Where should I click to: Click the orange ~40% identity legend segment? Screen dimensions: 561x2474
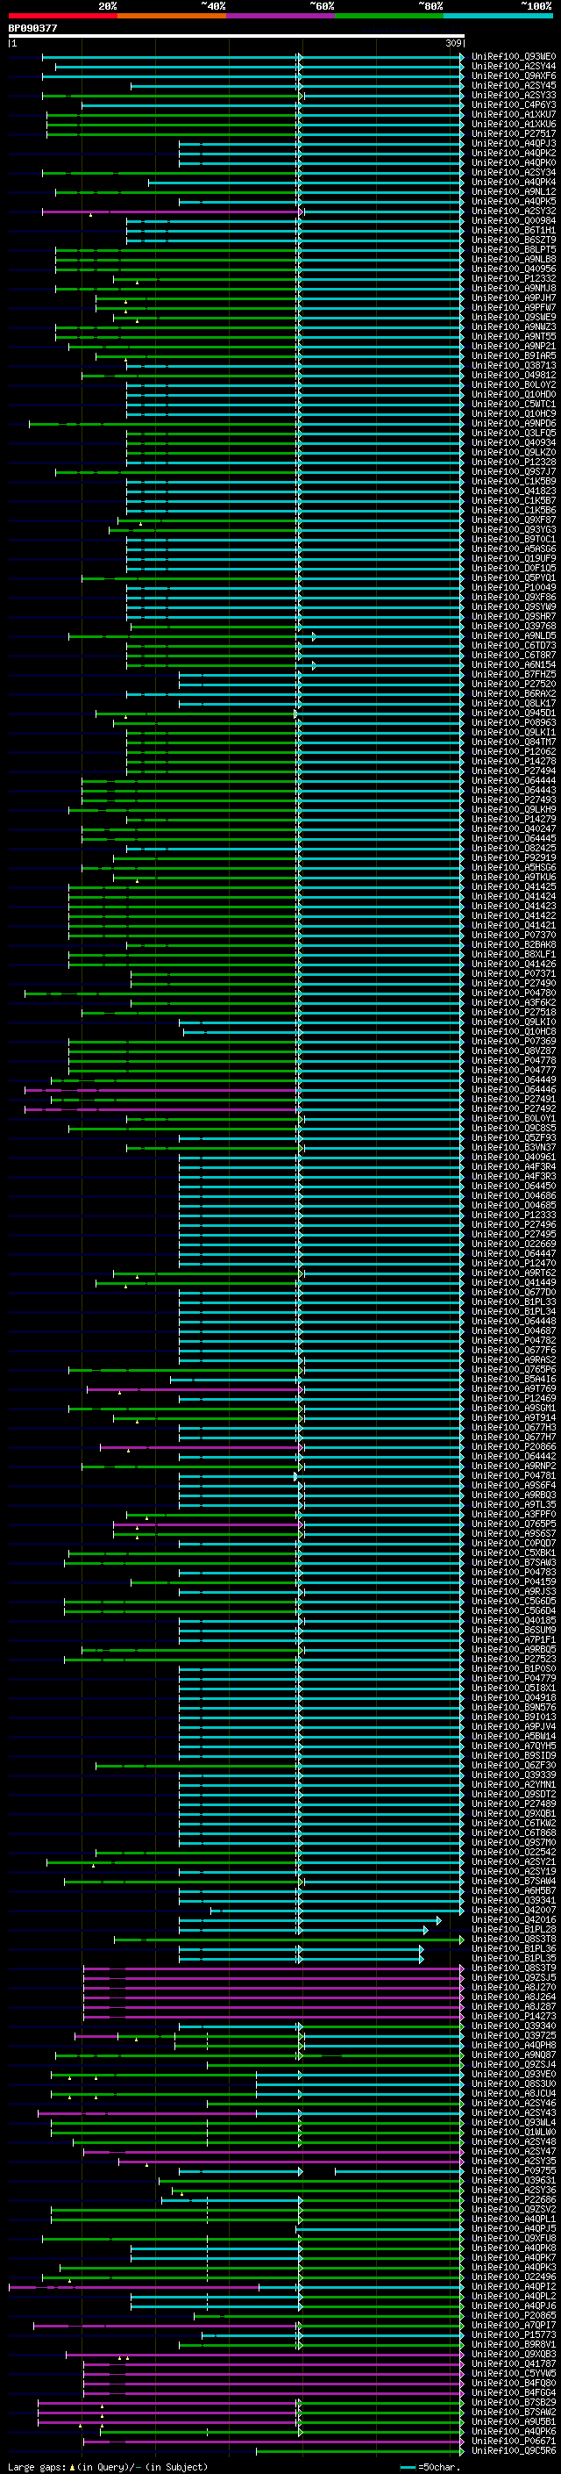click(172, 16)
